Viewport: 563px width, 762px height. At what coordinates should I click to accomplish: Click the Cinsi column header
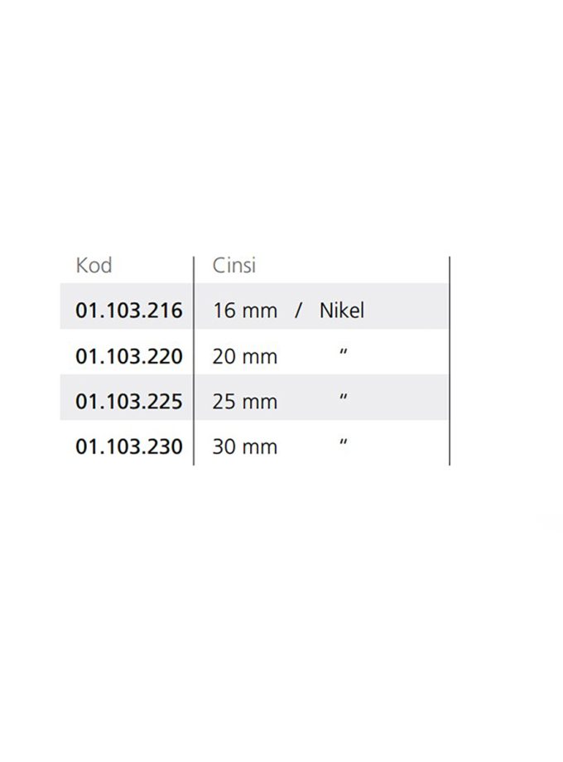pos(234,266)
